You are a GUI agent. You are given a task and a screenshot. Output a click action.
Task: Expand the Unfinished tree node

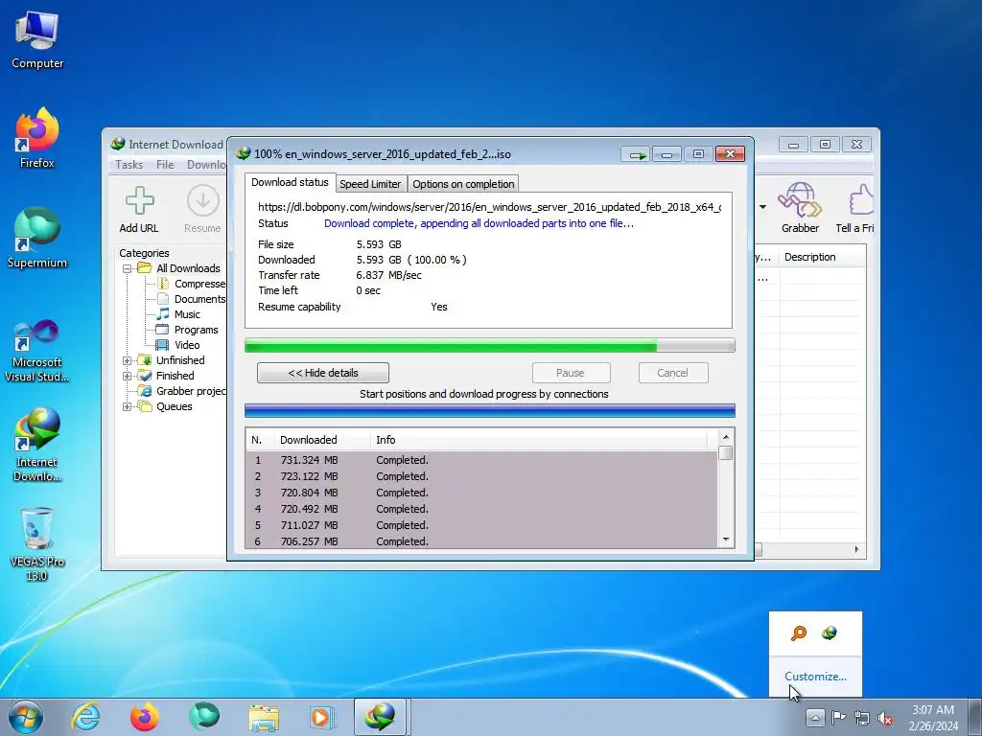pyautogui.click(x=128, y=360)
